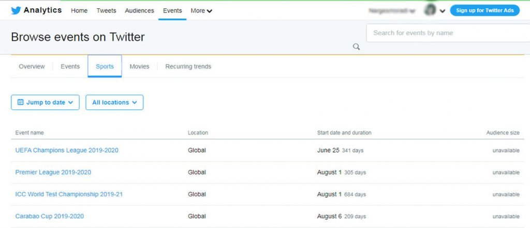Viewport: 530px width, 228px height.
Task: Switch to the Overview tab
Action: pos(32,67)
